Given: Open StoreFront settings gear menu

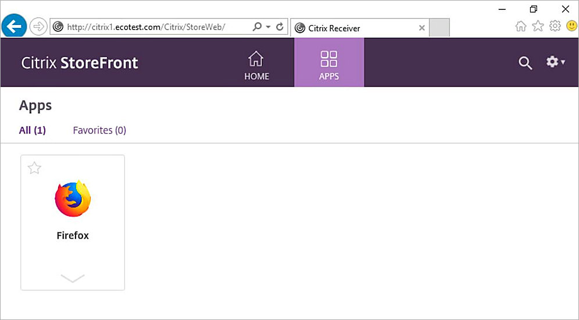Looking at the screenshot, I should pos(555,62).
